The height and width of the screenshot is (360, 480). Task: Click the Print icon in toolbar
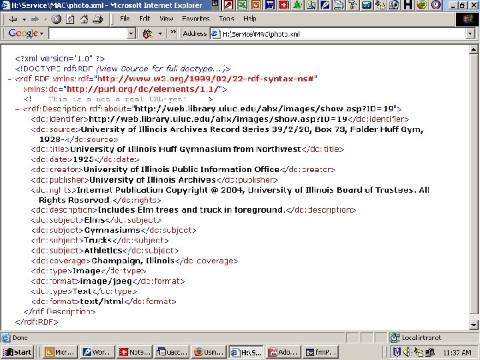[x=97, y=19]
